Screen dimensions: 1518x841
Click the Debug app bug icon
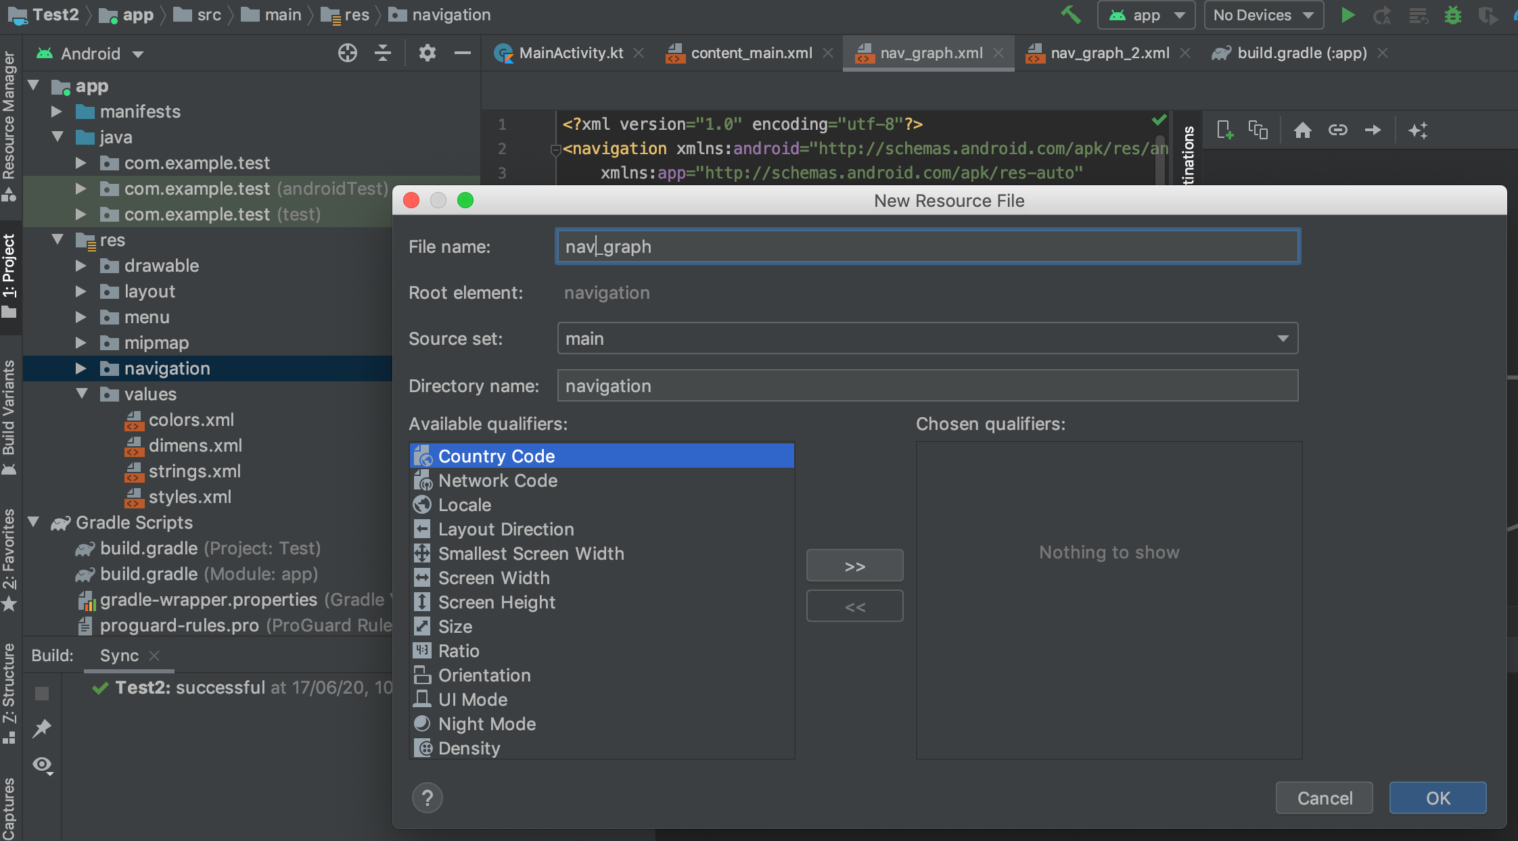(x=1452, y=15)
